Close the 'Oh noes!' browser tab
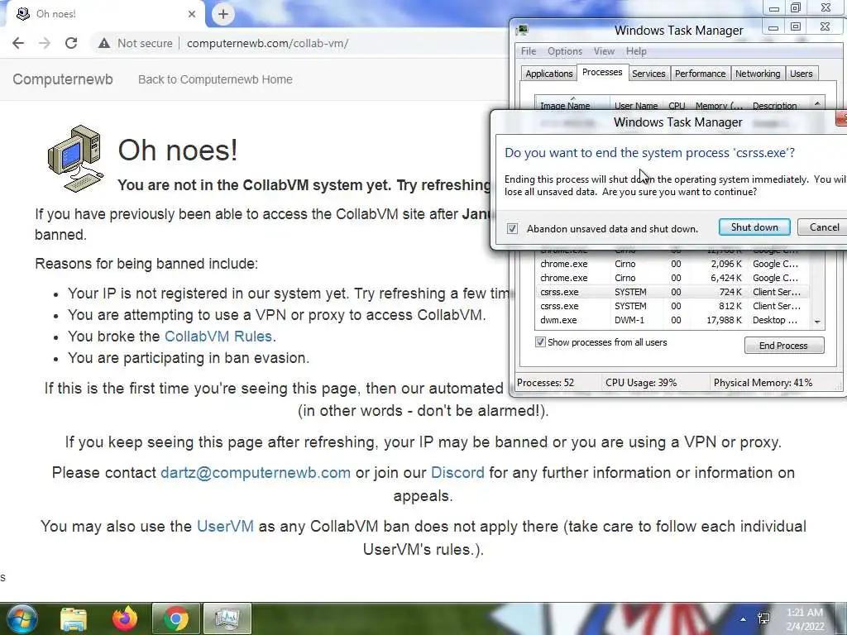The width and height of the screenshot is (847, 635). pos(192,14)
